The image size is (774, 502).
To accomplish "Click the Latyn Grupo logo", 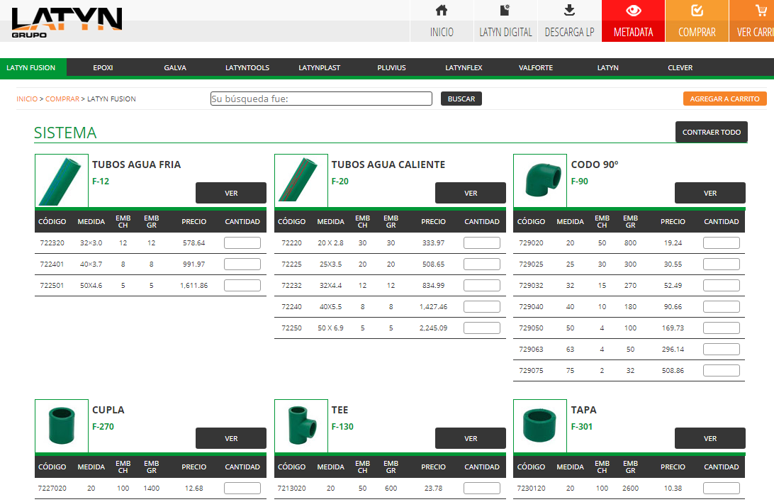I will pyautogui.click(x=67, y=23).
